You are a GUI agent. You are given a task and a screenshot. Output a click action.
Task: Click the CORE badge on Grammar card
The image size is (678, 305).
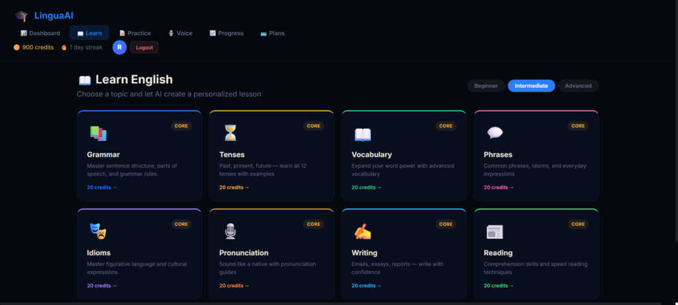tap(181, 126)
